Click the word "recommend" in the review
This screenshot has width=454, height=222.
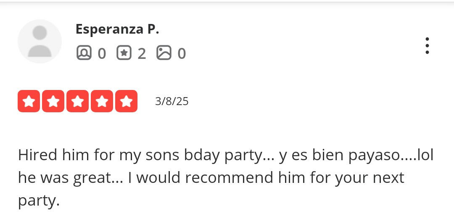229,178
